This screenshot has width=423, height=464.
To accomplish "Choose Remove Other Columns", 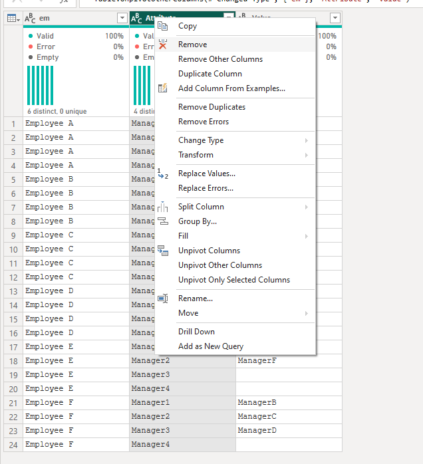I will tap(235, 59).
